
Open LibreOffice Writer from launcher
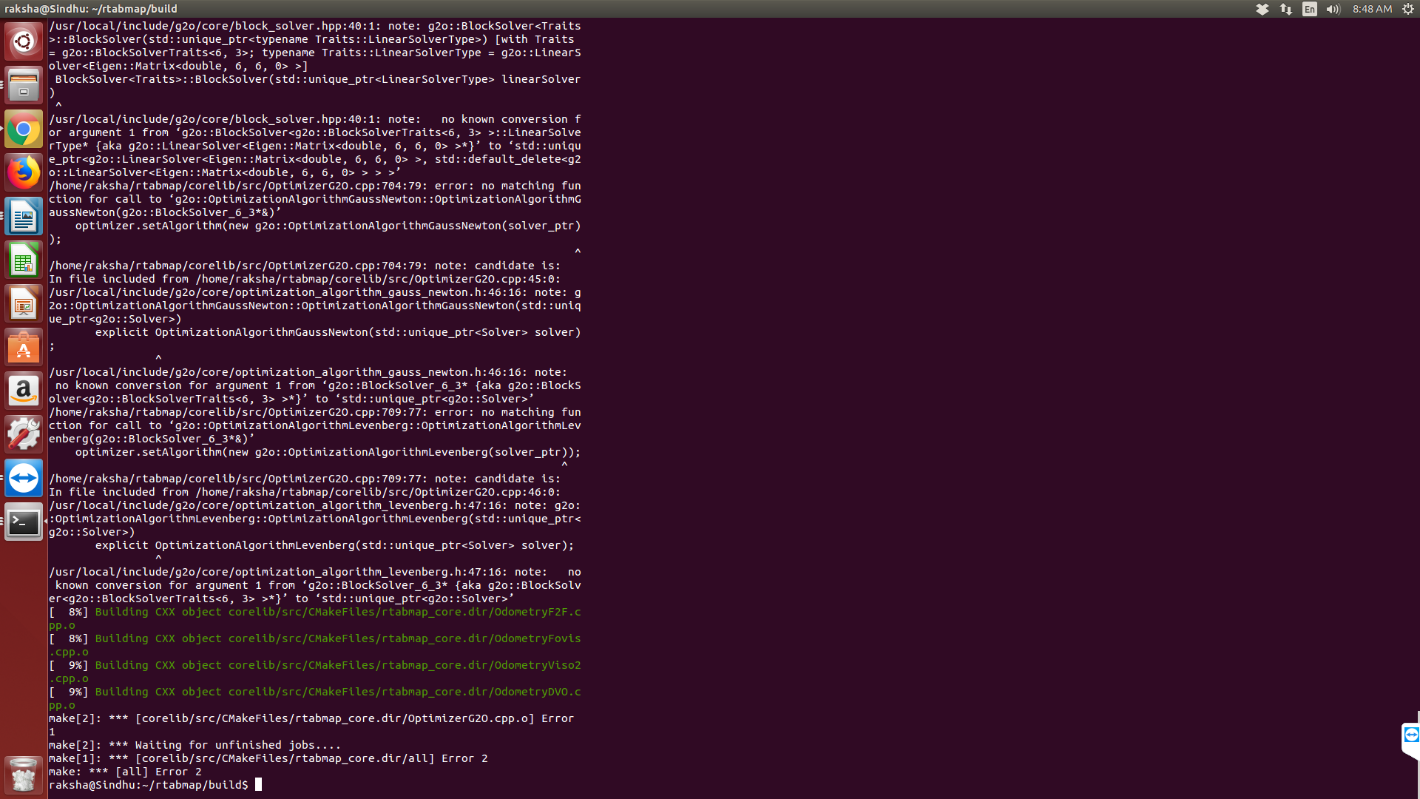24,217
